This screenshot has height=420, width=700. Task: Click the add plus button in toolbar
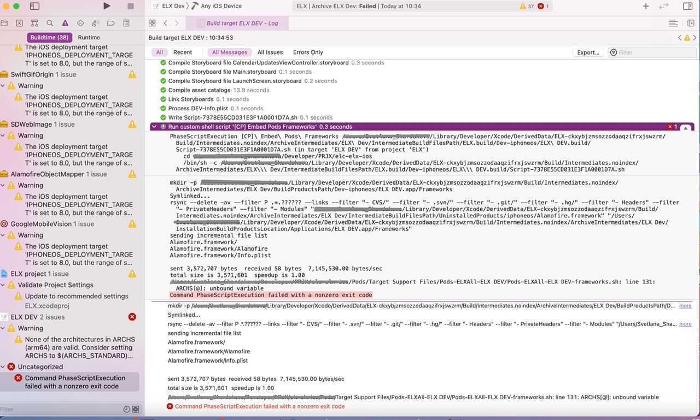(646, 6)
